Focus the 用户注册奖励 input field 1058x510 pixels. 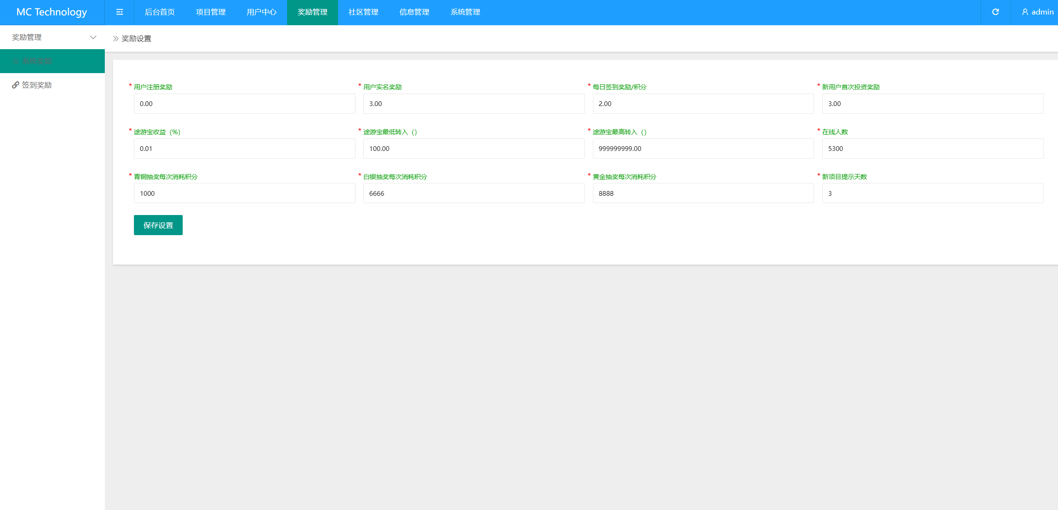[x=244, y=104]
